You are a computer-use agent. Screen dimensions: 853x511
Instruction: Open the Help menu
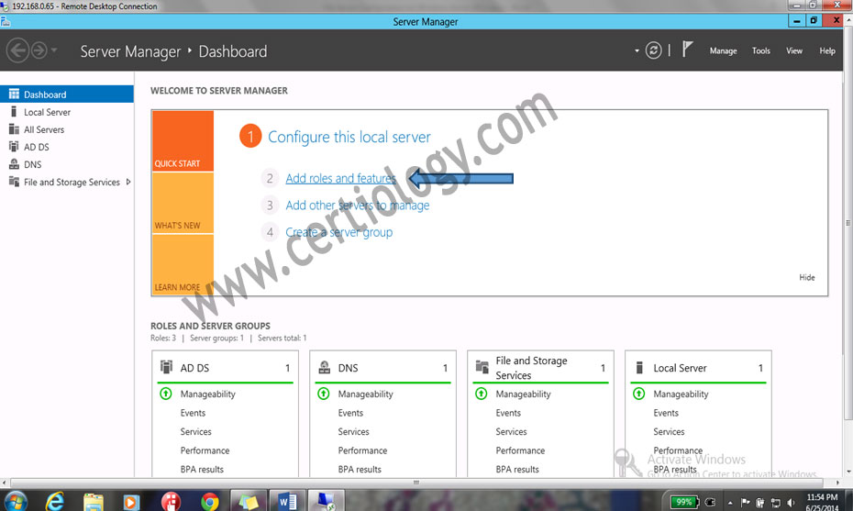(827, 50)
